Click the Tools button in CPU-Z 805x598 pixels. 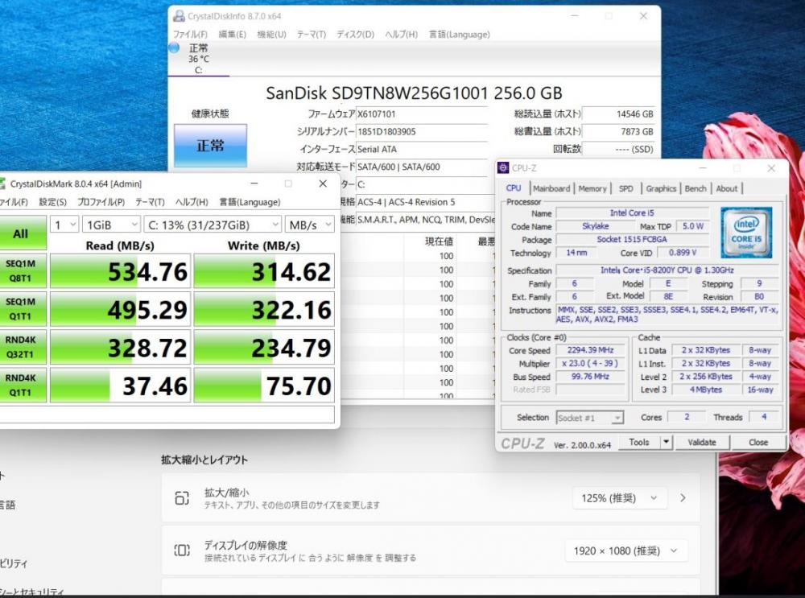(639, 442)
